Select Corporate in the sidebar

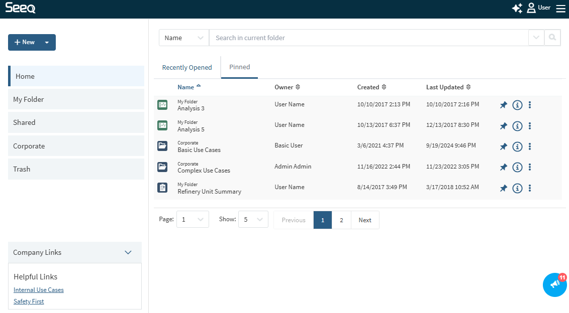tap(76, 146)
